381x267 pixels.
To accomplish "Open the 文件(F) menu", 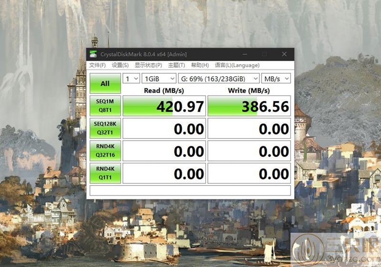I will pyautogui.click(x=98, y=65).
